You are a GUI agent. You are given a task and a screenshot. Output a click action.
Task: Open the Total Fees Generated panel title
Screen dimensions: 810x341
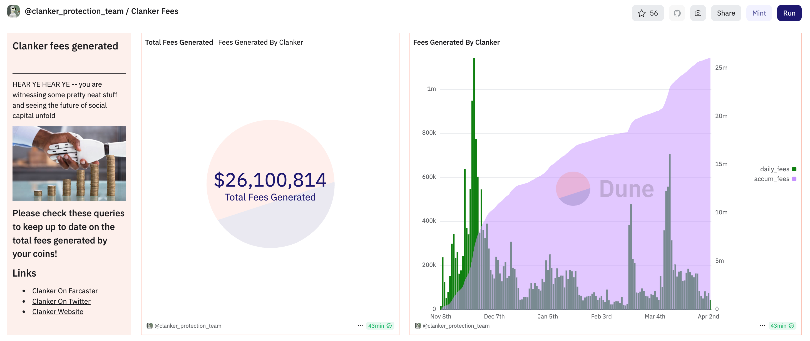pyautogui.click(x=179, y=42)
